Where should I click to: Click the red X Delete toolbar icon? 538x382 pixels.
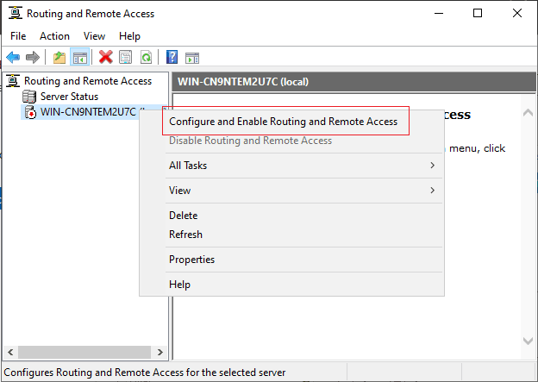click(x=106, y=57)
